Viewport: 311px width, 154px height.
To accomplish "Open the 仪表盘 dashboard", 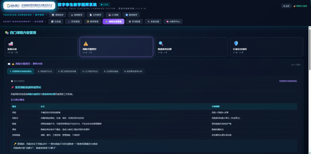I will click(56, 22).
